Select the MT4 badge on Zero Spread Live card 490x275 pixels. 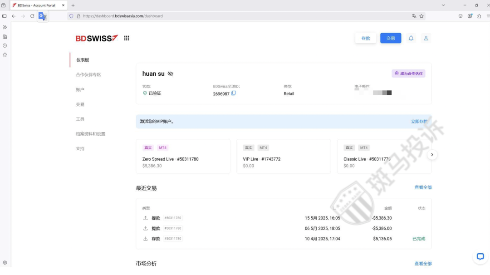[163, 147]
